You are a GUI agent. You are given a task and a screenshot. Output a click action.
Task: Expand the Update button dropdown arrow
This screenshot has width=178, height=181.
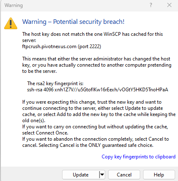point(102,175)
